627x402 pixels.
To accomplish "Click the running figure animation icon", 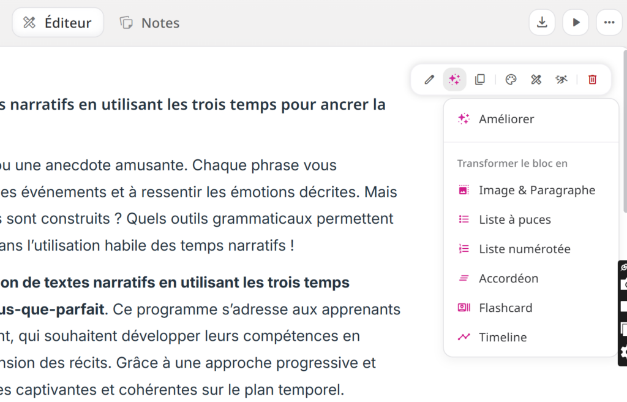I will click(x=561, y=80).
